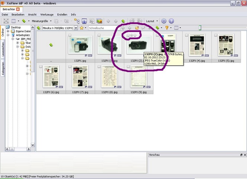This screenshot has width=247, height=179.
Task: Expand the Eigene Dateien tree node
Action: [9, 31]
